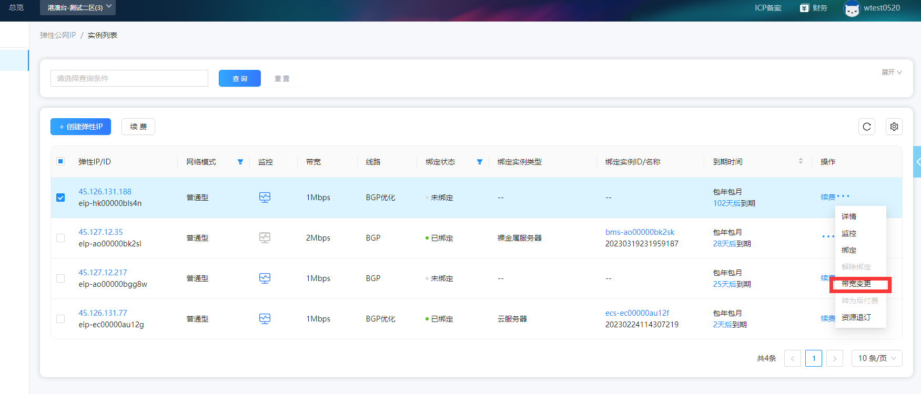Open IP link 45.126.131.77
921x394 pixels.
(x=103, y=313)
